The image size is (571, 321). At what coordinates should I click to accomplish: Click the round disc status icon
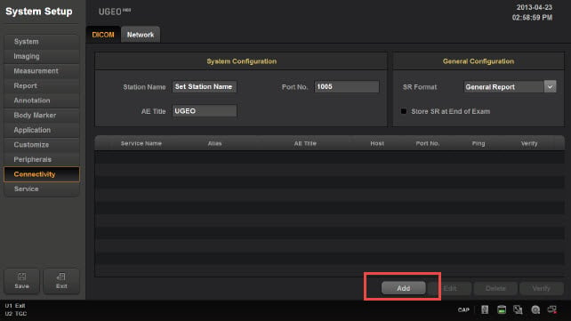535,309
